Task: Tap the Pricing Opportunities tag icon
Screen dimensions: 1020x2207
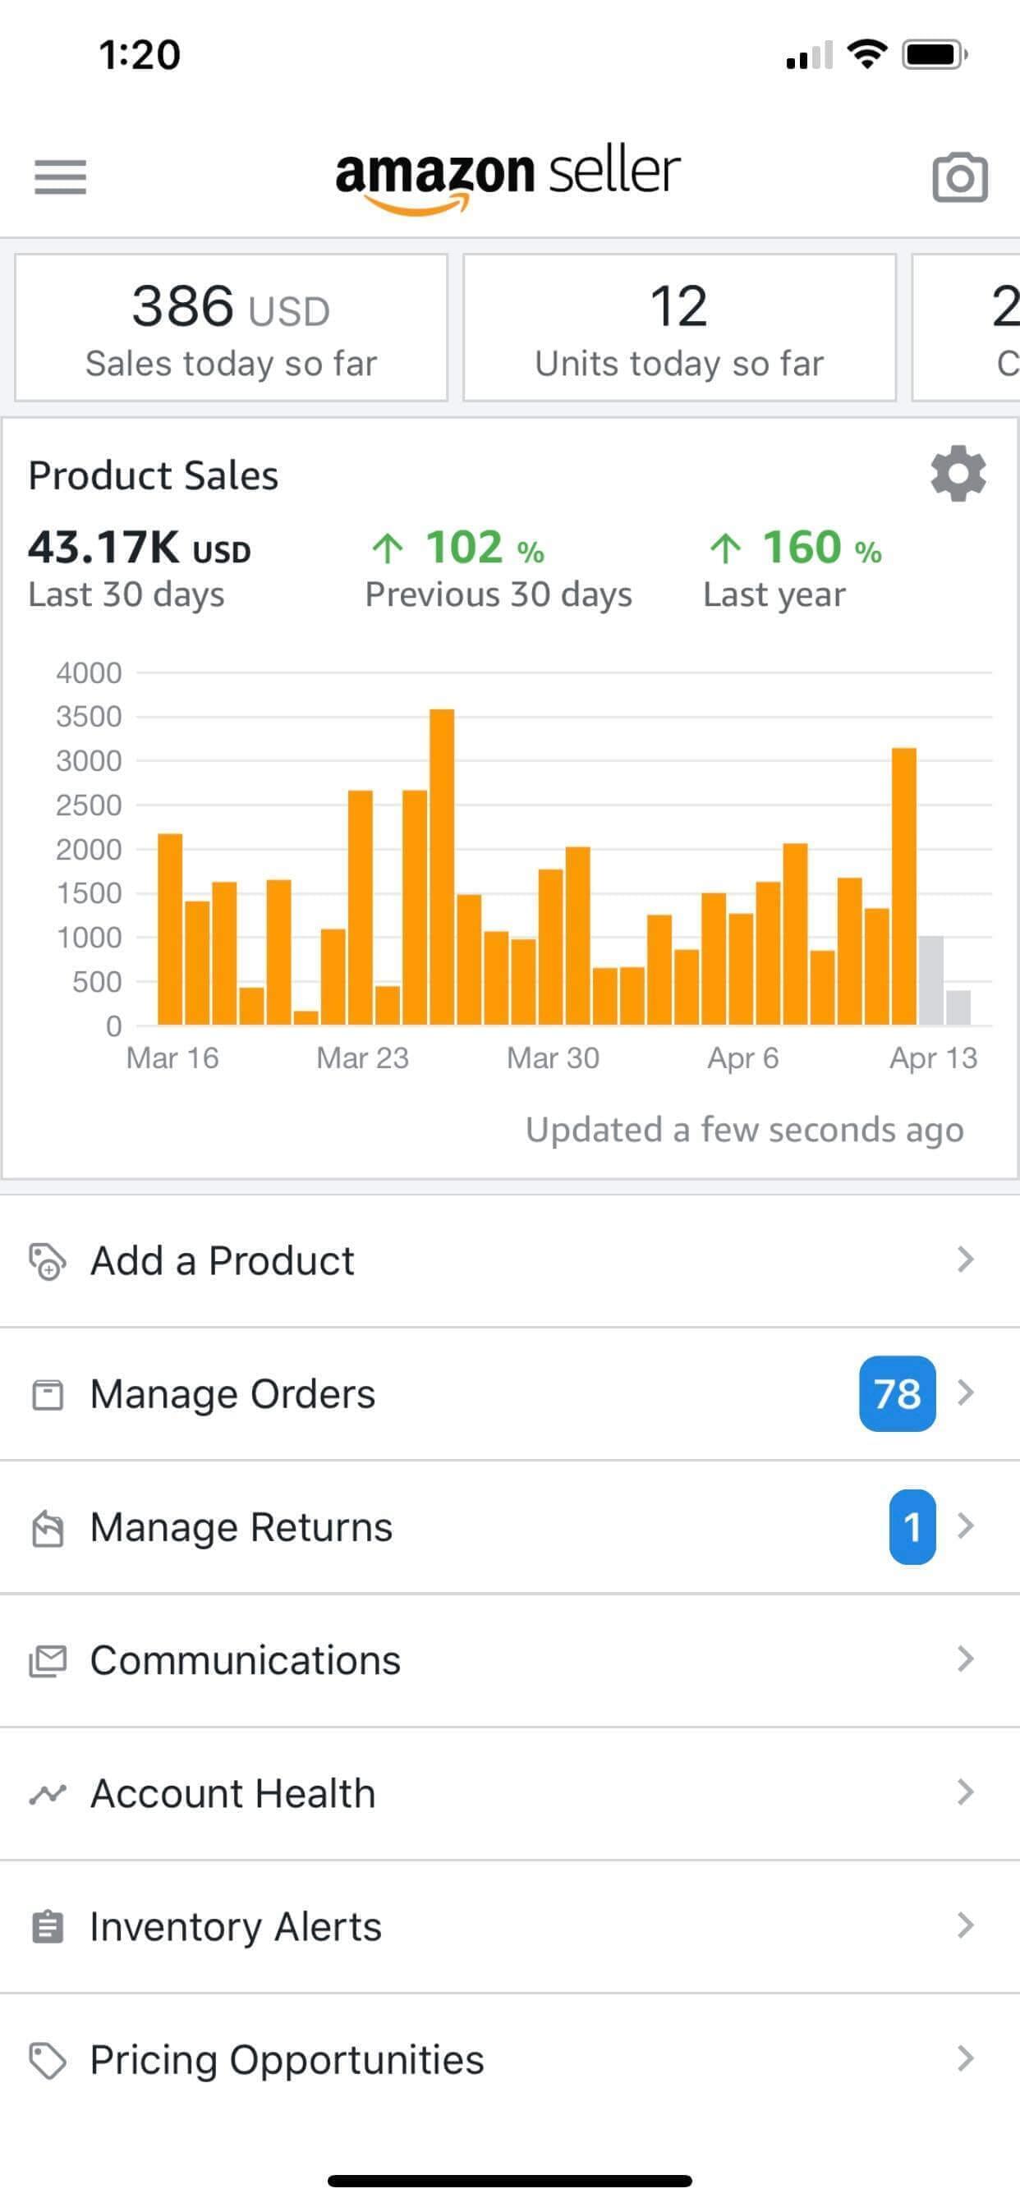Action: 47,2060
